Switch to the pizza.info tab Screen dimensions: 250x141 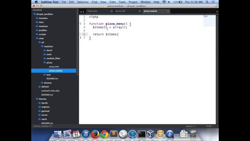coord(121,11)
